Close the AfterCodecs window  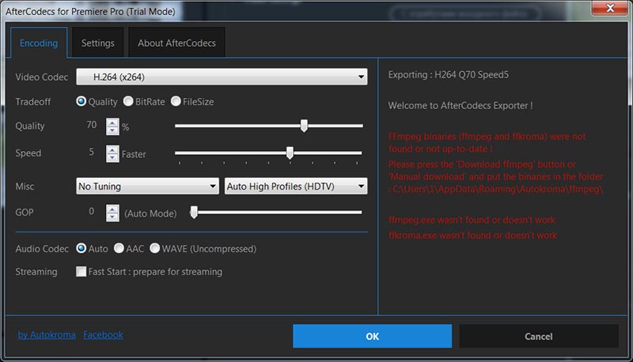click(610, 8)
